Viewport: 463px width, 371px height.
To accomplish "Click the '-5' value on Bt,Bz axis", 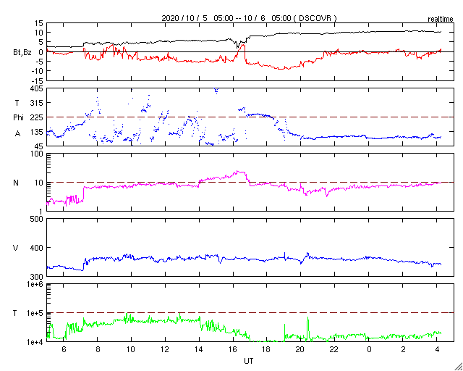I will coord(39,62).
